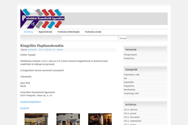This screenshot has height=125, width=188.
Task: Open the third gallery thumbnail with people
Action: tap(100, 119)
